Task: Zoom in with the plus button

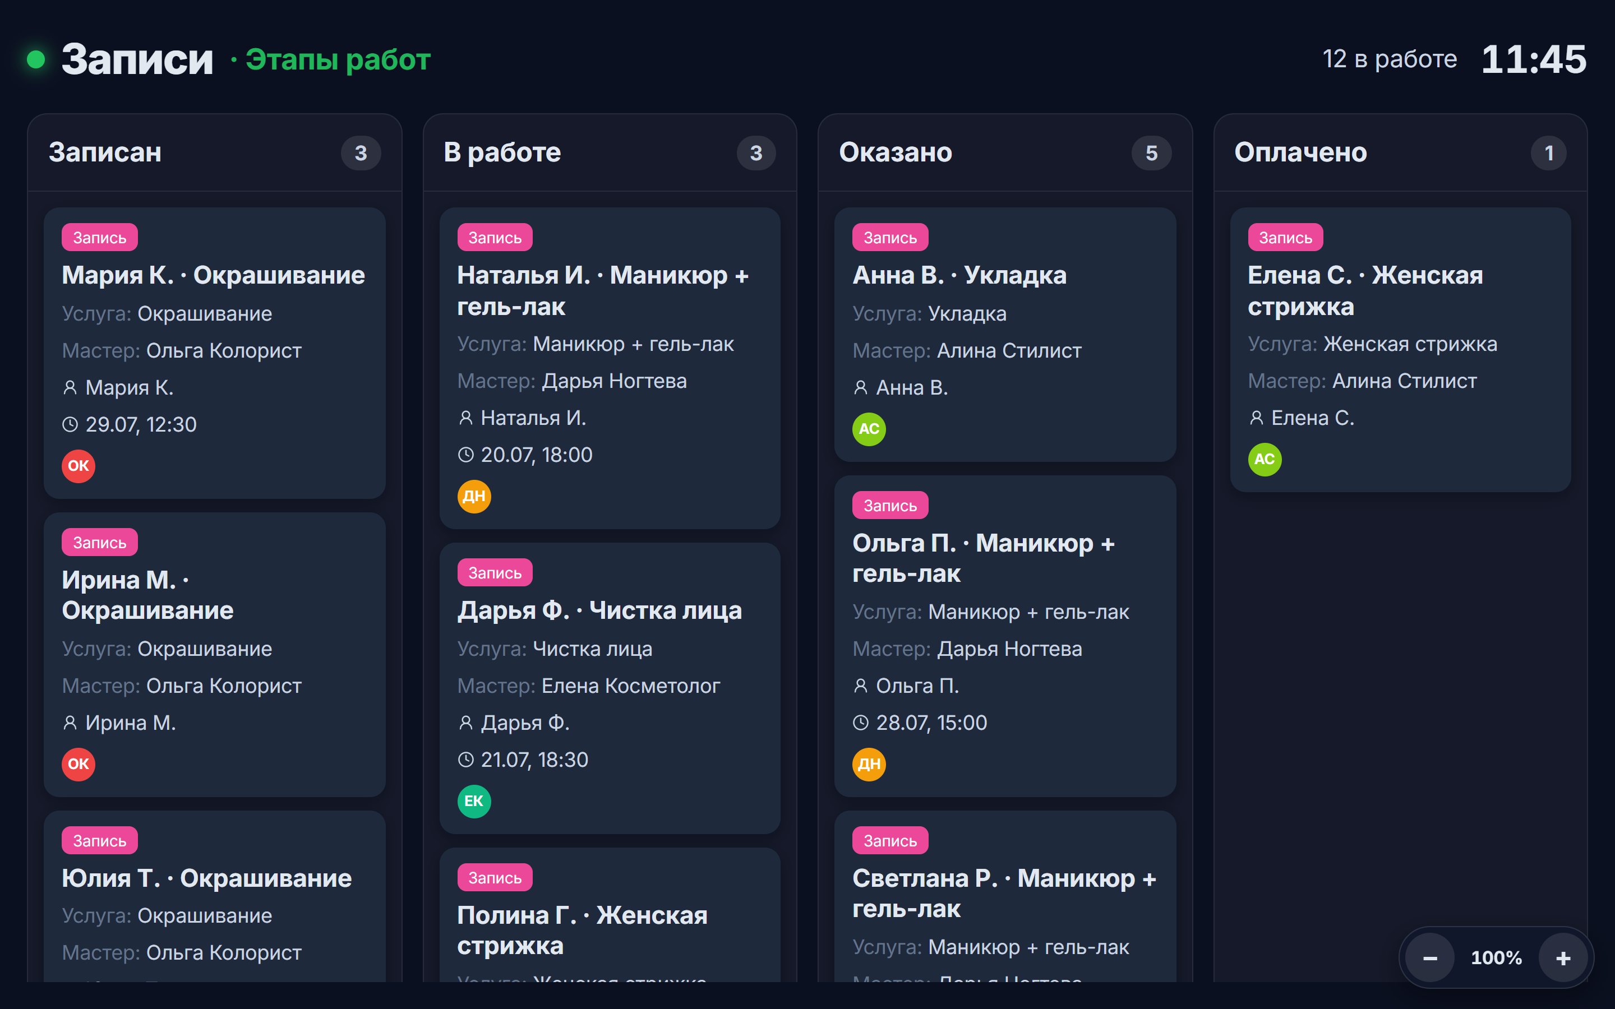Action: pyautogui.click(x=1563, y=957)
